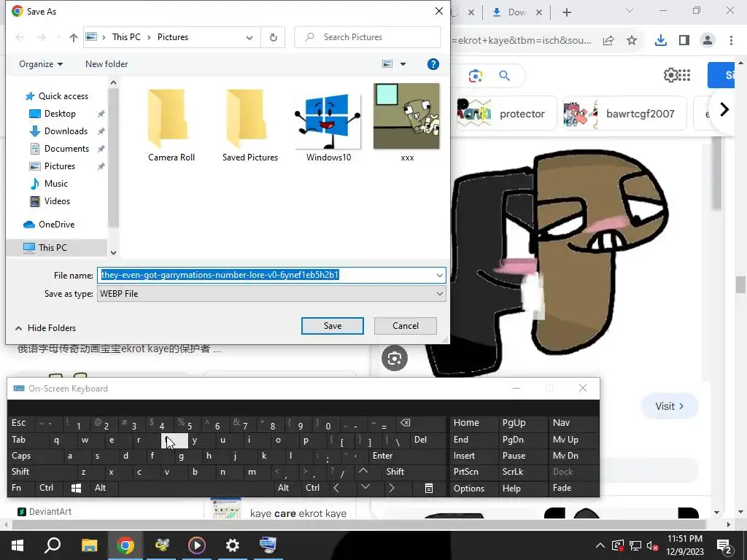The width and height of the screenshot is (747, 560).
Task: Open the change view options dropdown arrow
Action: click(403, 64)
